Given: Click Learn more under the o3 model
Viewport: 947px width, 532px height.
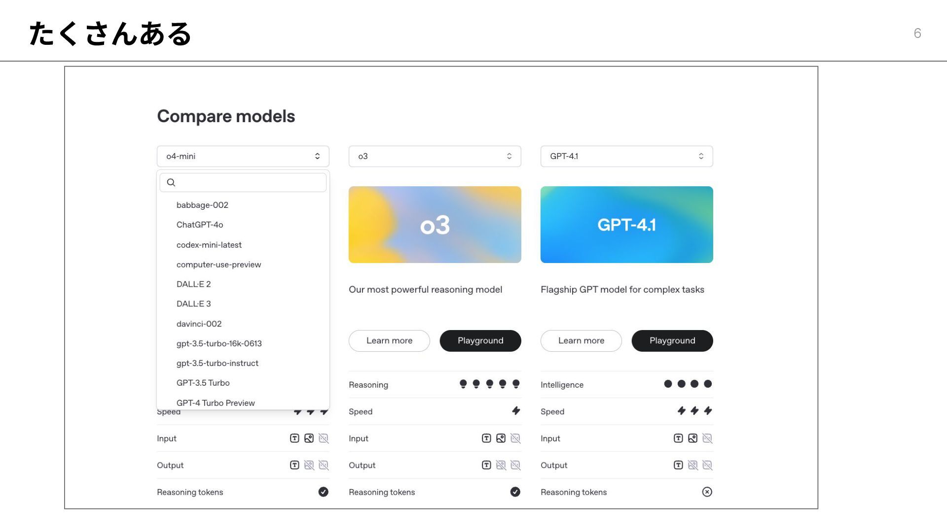Looking at the screenshot, I should pos(389,341).
